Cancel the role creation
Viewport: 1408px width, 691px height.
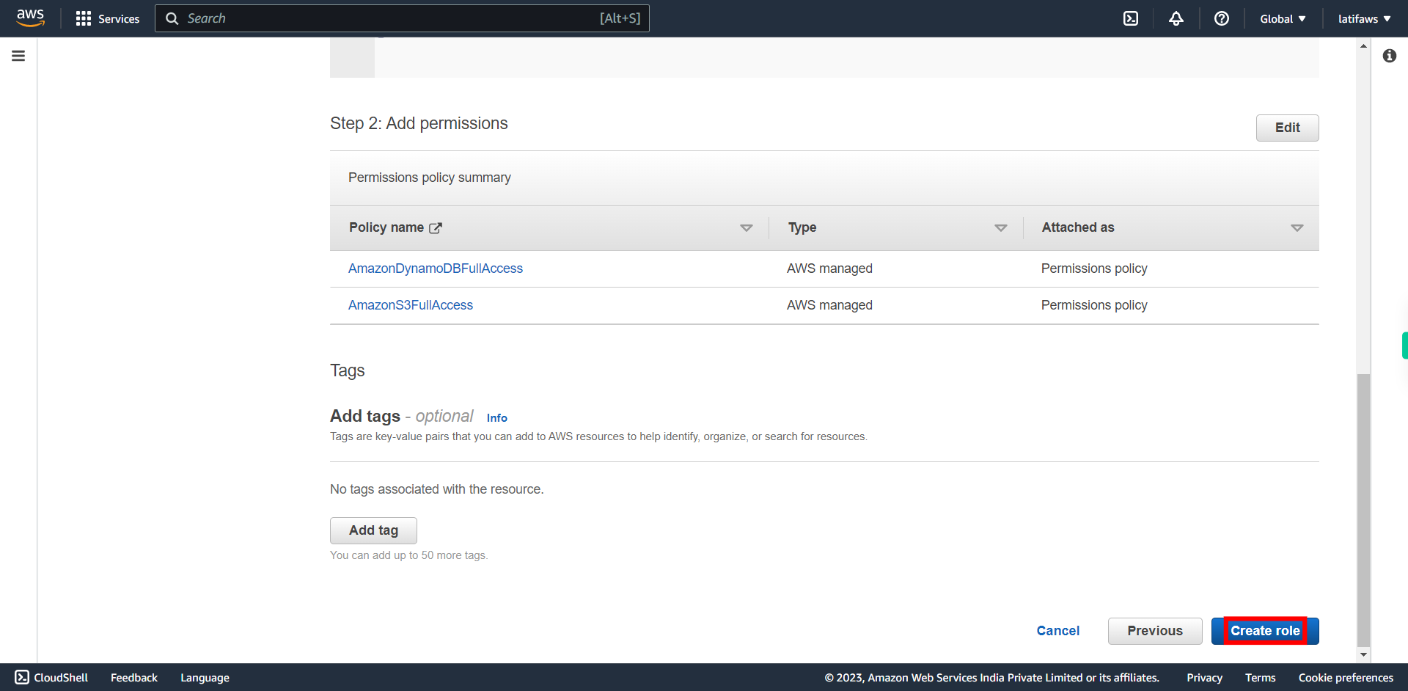coord(1057,631)
